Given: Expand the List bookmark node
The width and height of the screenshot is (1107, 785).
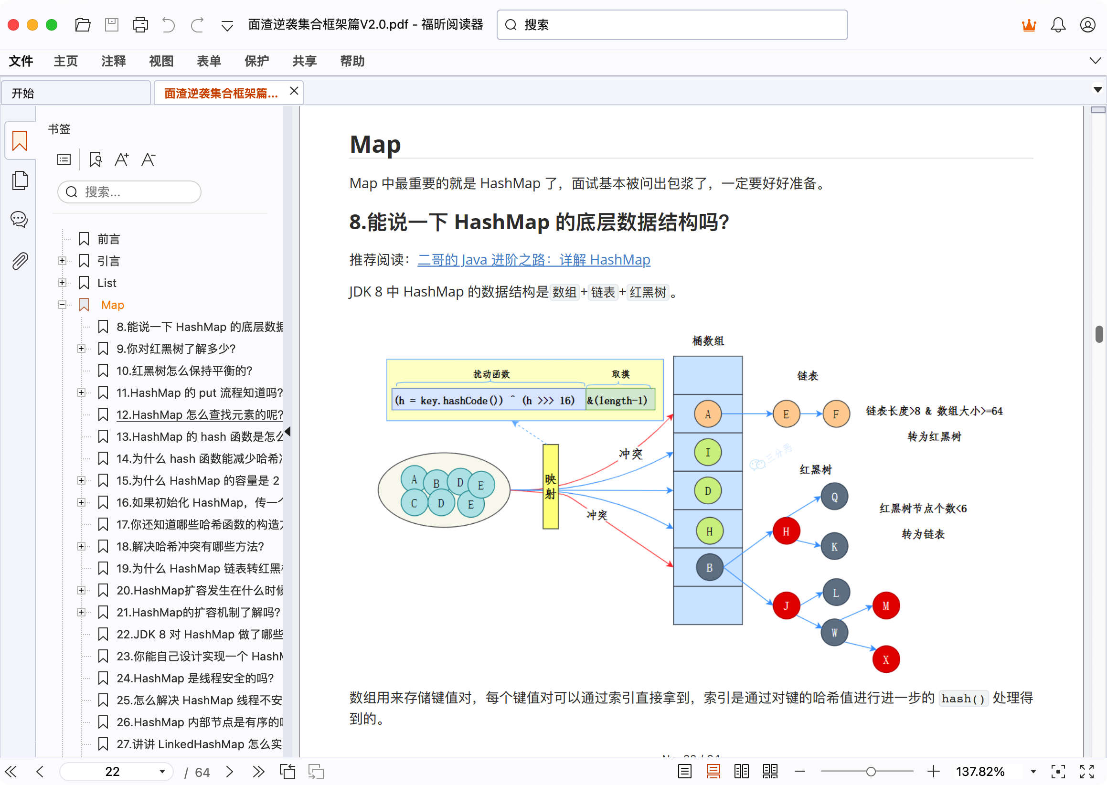Looking at the screenshot, I should [x=63, y=282].
